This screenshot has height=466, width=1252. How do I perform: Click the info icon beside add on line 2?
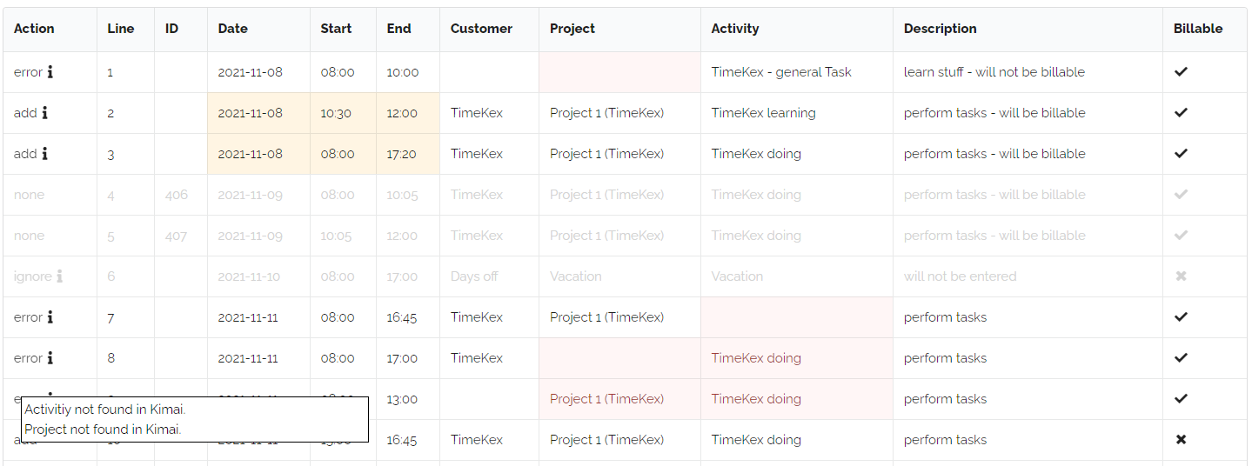44,113
